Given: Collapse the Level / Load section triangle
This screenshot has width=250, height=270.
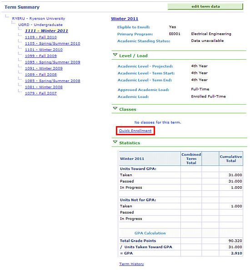Looking at the screenshot, I should point(115,55).
